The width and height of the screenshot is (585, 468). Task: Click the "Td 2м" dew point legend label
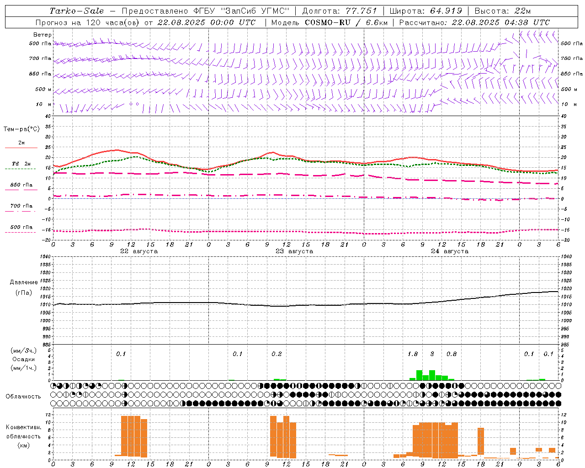(x=21, y=164)
